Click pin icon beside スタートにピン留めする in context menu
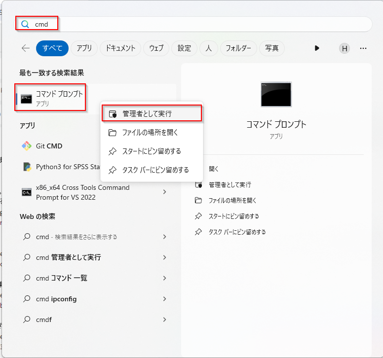Image resolution: width=383 pixels, height=358 pixels. (x=113, y=151)
